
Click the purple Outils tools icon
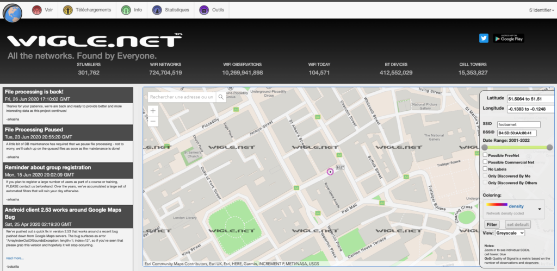(205, 10)
